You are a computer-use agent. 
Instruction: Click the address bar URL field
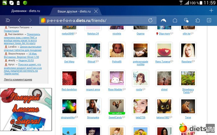[x=93, y=20]
